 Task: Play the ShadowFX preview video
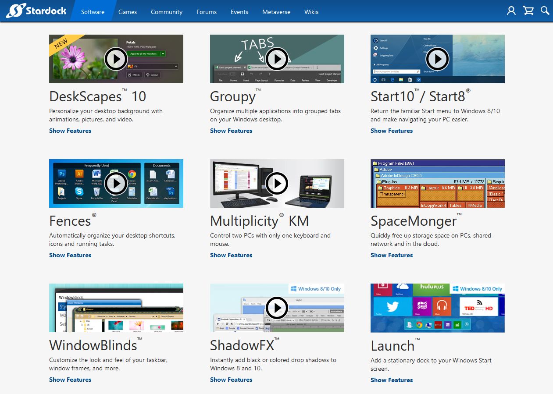(x=277, y=308)
